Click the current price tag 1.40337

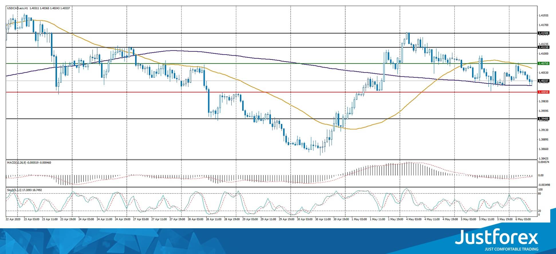coord(543,81)
